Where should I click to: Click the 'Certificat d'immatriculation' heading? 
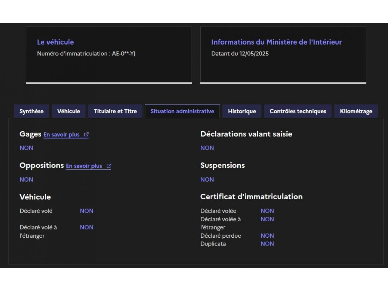[x=251, y=196]
